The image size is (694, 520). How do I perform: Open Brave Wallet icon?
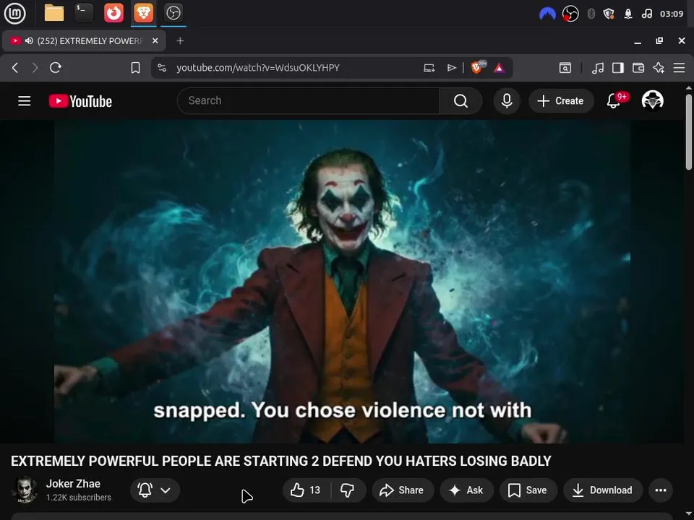pos(638,68)
